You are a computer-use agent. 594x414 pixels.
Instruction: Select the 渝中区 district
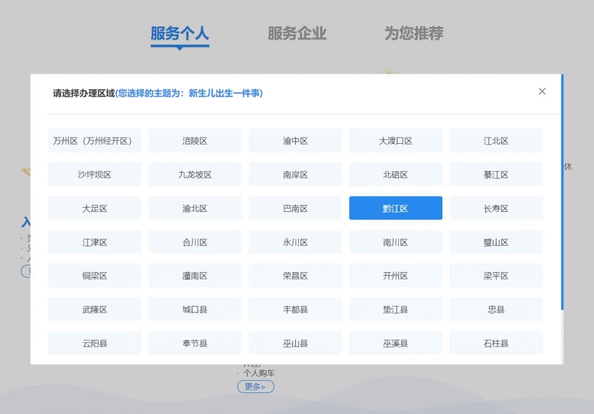pyautogui.click(x=295, y=140)
